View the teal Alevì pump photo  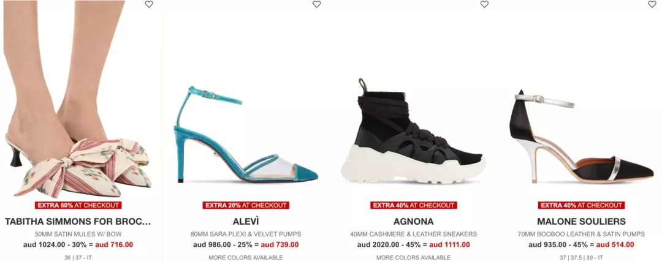coord(246,135)
